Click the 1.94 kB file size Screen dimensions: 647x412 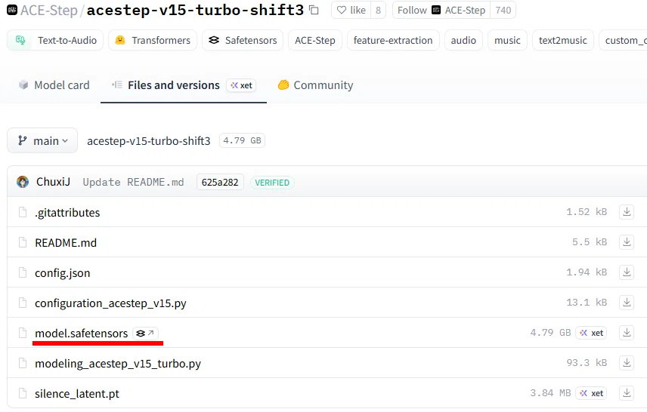(x=587, y=272)
